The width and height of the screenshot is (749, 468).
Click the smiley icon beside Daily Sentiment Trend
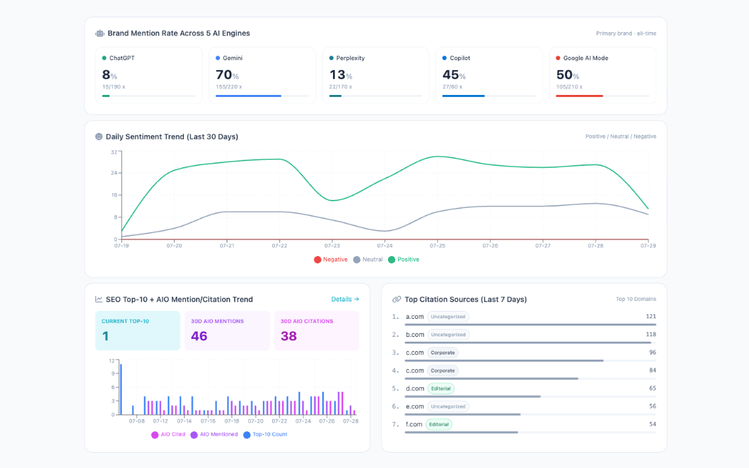pyautogui.click(x=99, y=136)
